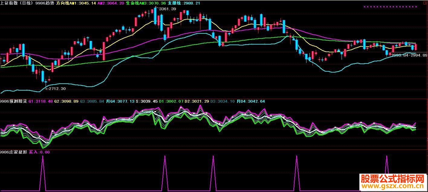Click the buy spike below the 2712.30 low
428x192 pixels.
click(43, 173)
